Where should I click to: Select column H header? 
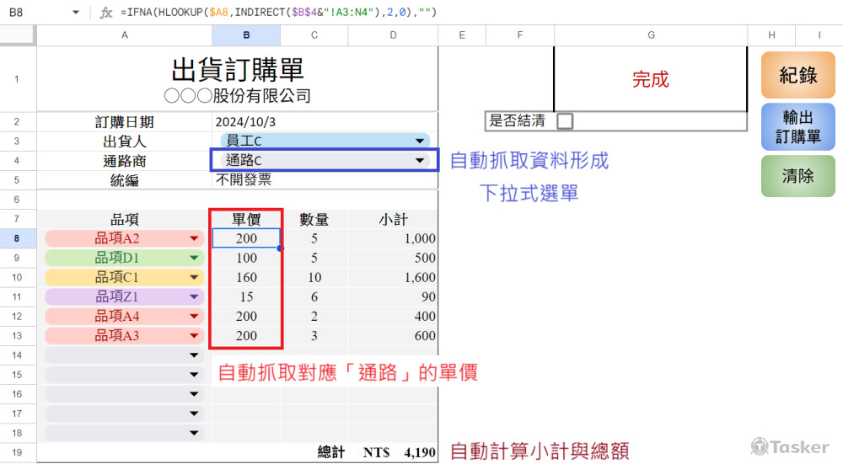[771, 35]
